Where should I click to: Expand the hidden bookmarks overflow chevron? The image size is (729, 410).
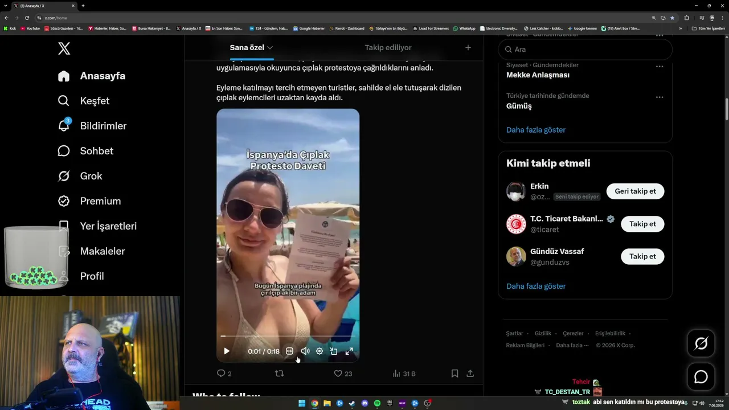pos(681,28)
